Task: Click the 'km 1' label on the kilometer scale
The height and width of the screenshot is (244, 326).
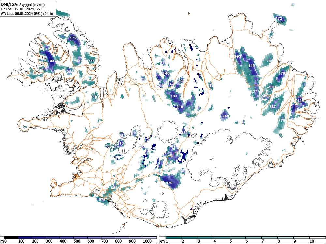Action: (164, 241)
